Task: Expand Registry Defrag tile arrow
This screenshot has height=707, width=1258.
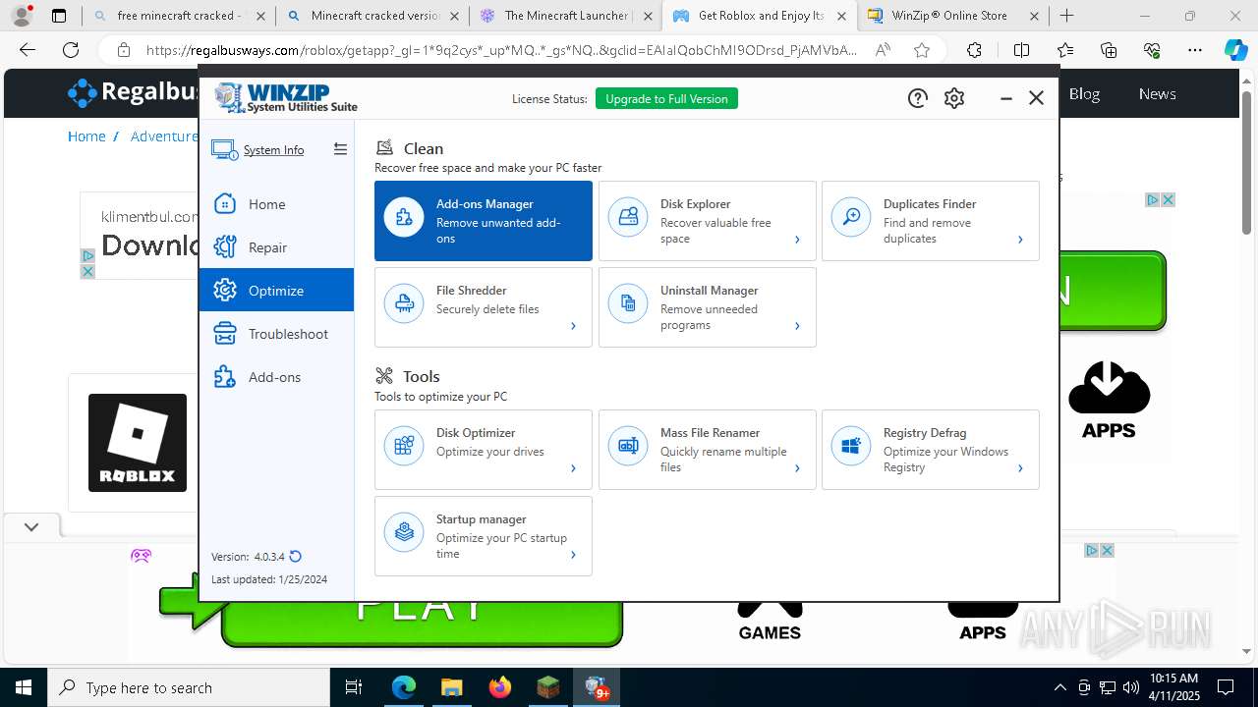Action: 1020,468
